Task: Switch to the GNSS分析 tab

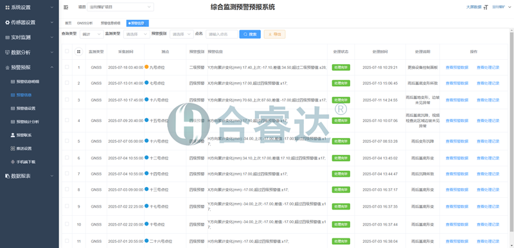Action: [85, 23]
